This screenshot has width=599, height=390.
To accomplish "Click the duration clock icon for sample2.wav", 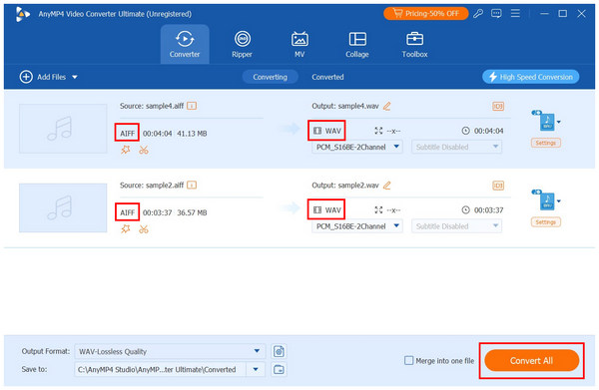I will tap(465, 209).
